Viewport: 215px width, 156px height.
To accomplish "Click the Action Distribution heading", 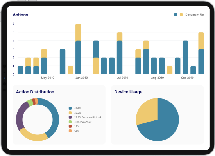I will click(x=35, y=92).
